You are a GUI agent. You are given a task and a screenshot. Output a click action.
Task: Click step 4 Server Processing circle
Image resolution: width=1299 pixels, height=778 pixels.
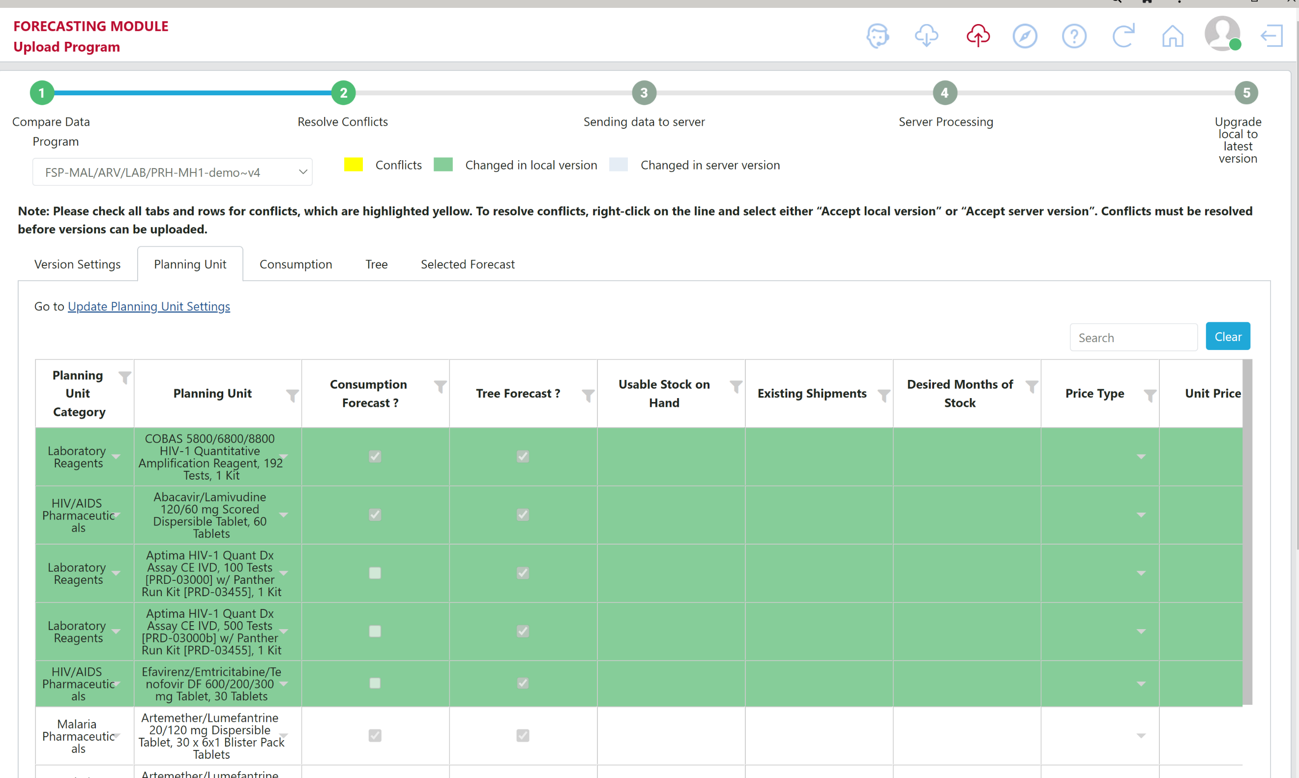coord(945,93)
